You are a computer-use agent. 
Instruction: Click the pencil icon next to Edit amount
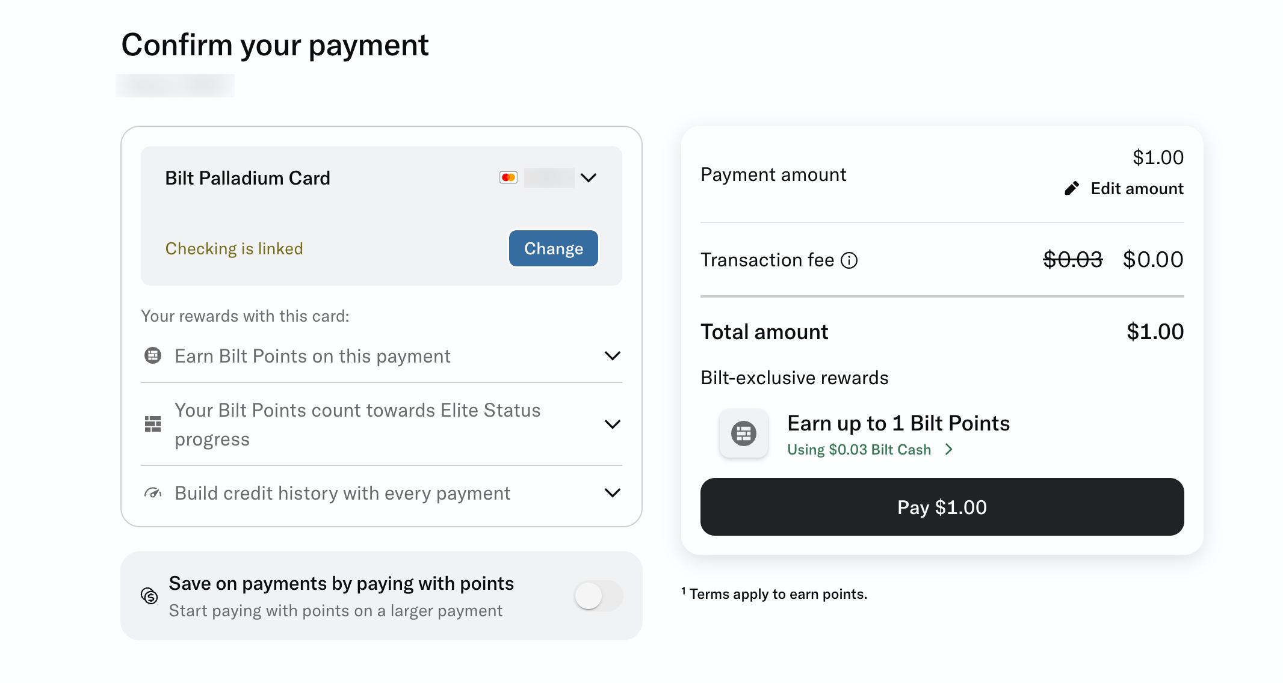point(1073,188)
